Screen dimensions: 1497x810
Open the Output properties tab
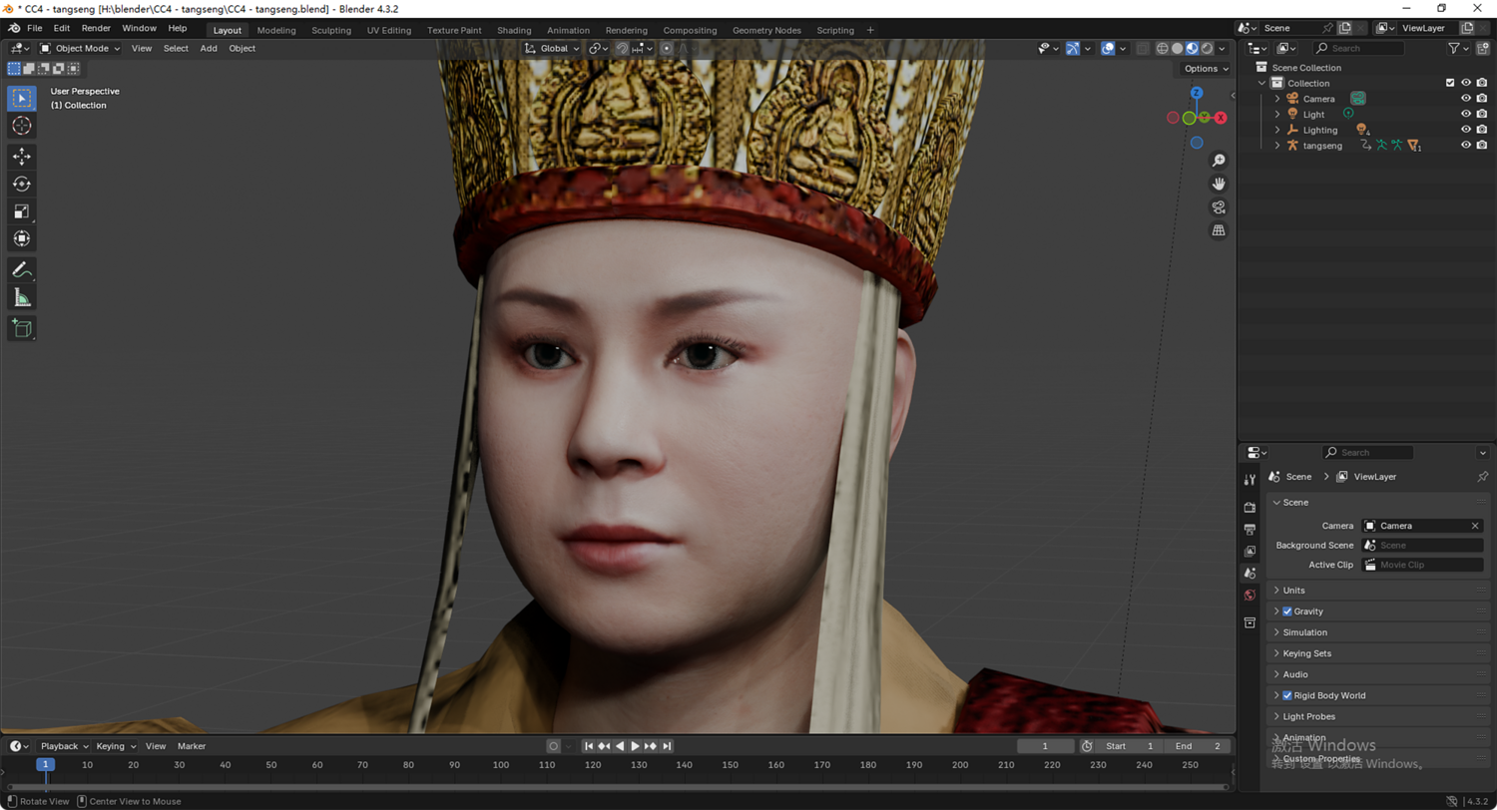tap(1249, 530)
